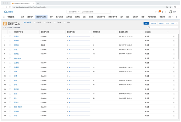Tick the checkbox in Alex Song row
Image resolution: width=181 pixels, height=122 pixels.
pos(10,58)
